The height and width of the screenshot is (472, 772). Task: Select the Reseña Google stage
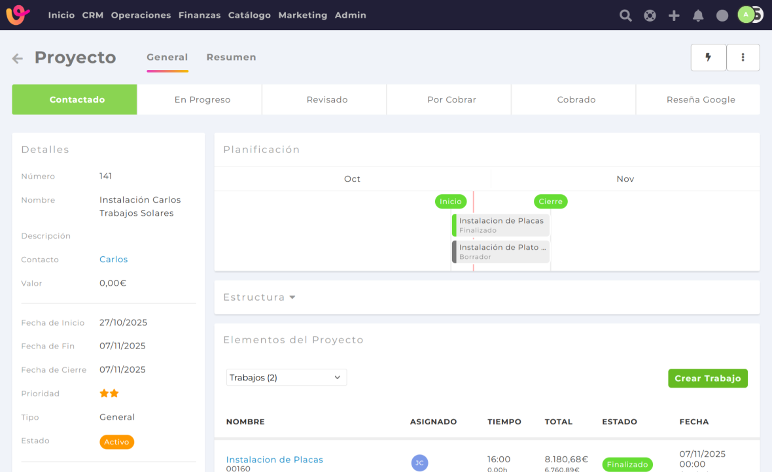(x=701, y=100)
